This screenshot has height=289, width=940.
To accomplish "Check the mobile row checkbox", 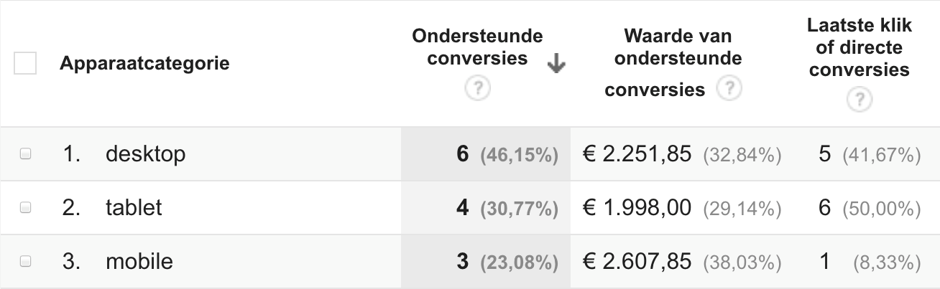I will 25,262.
